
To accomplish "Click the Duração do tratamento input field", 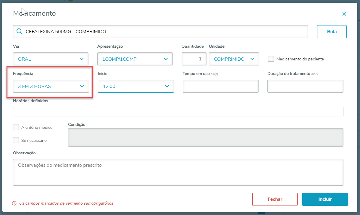I will [305, 86].
